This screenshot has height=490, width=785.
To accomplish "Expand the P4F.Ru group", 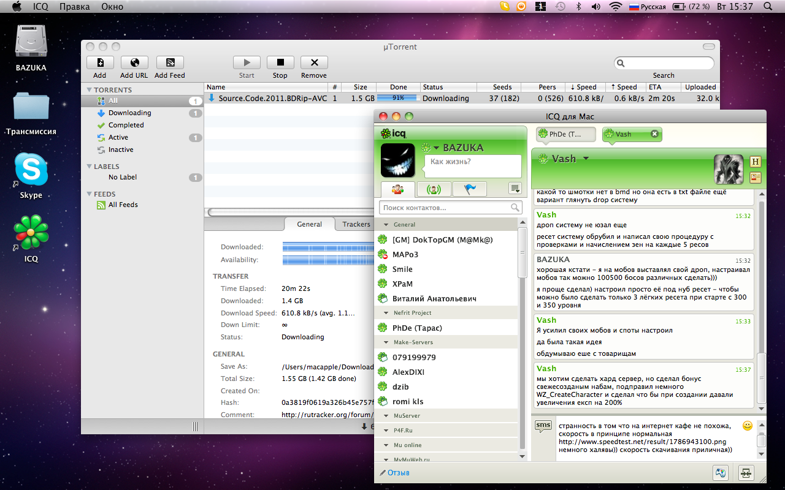I will pyautogui.click(x=386, y=431).
